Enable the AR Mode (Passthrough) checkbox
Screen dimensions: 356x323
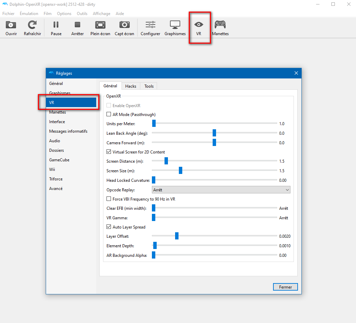tap(109, 115)
